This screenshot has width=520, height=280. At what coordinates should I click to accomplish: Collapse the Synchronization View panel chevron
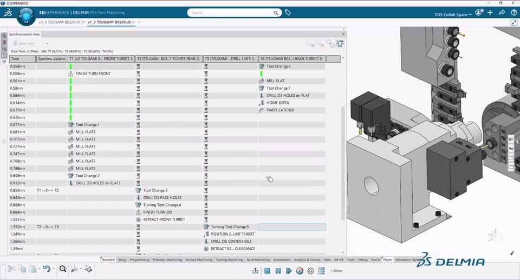[343, 29]
